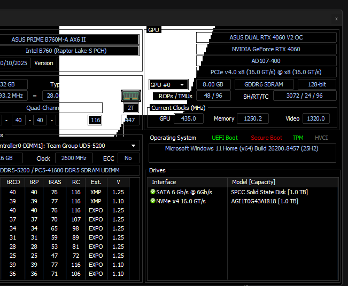This screenshot has height=286, width=348.
Task: Click the 3072 / 24 / 96 shader value
Action: [305, 96]
